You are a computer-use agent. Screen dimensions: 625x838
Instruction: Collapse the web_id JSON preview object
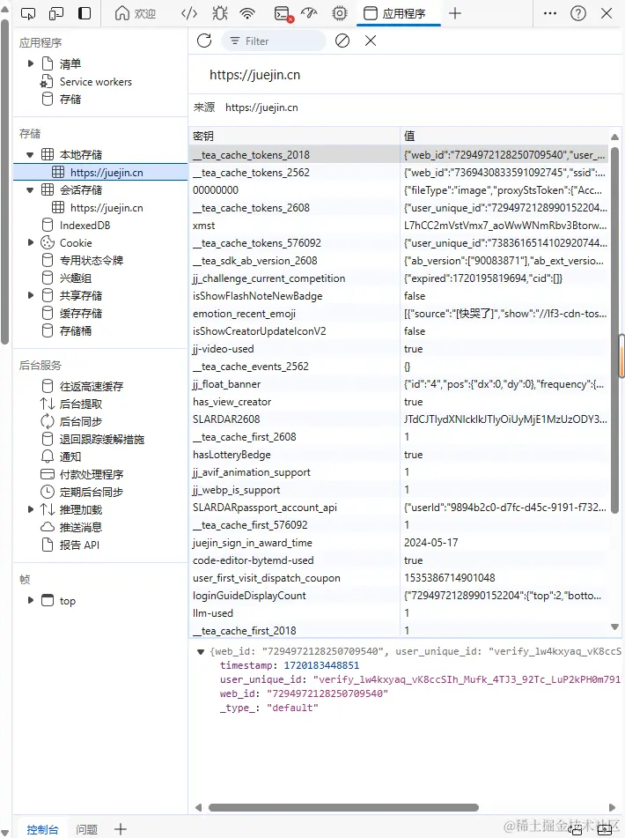(201, 651)
